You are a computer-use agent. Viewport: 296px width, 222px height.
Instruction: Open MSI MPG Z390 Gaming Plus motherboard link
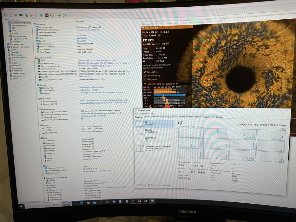(x=103, y=63)
